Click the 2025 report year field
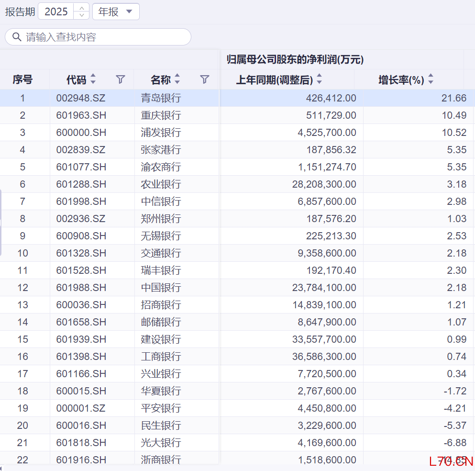 click(x=56, y=11)
